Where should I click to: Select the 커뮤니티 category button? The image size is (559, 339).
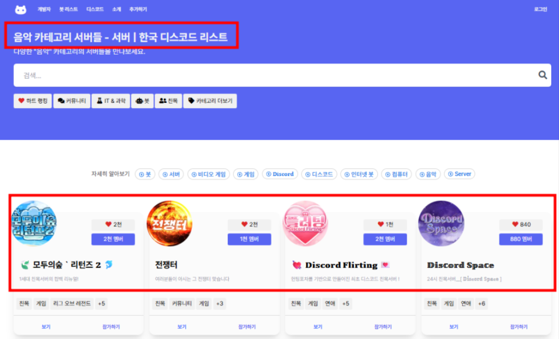pyautogui.click(x=73, y=101)
